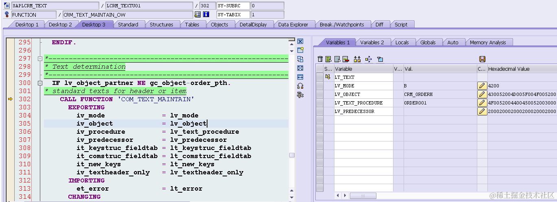Image resolution: width=557 pixels, height=202 pixels.
Task: Click the yellow blocks arrows icon
Action: (357, 59)
